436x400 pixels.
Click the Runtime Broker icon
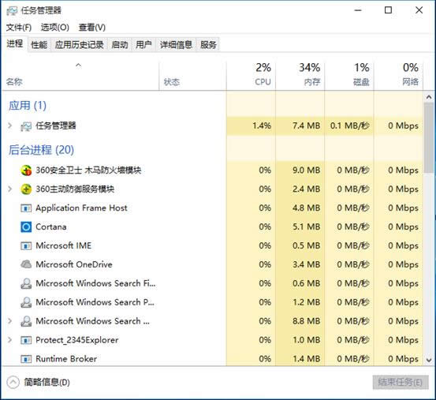[26, 359]
